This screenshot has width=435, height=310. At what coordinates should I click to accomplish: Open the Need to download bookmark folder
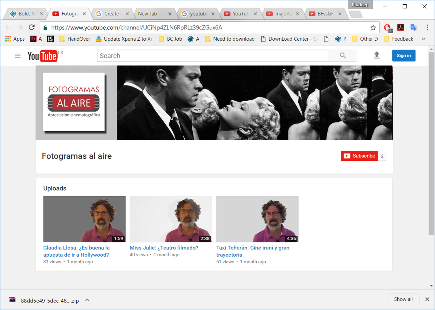230,39
